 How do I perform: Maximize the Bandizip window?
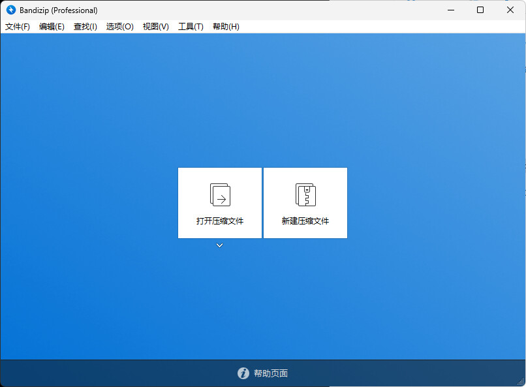point(480,10)
